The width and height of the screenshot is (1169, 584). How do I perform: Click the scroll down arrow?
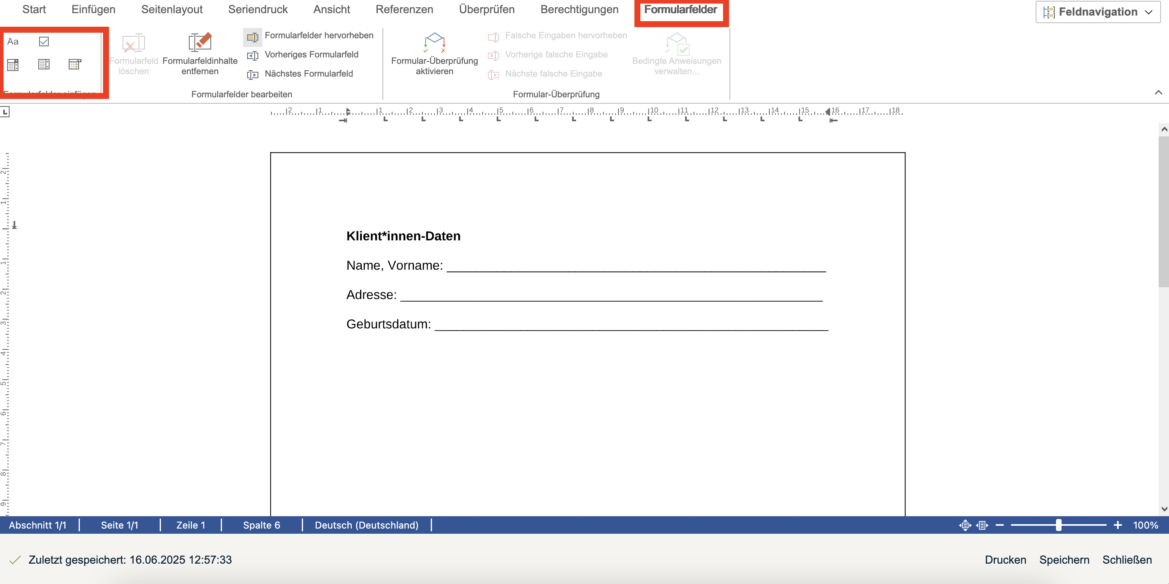[x=1163, y=509]
